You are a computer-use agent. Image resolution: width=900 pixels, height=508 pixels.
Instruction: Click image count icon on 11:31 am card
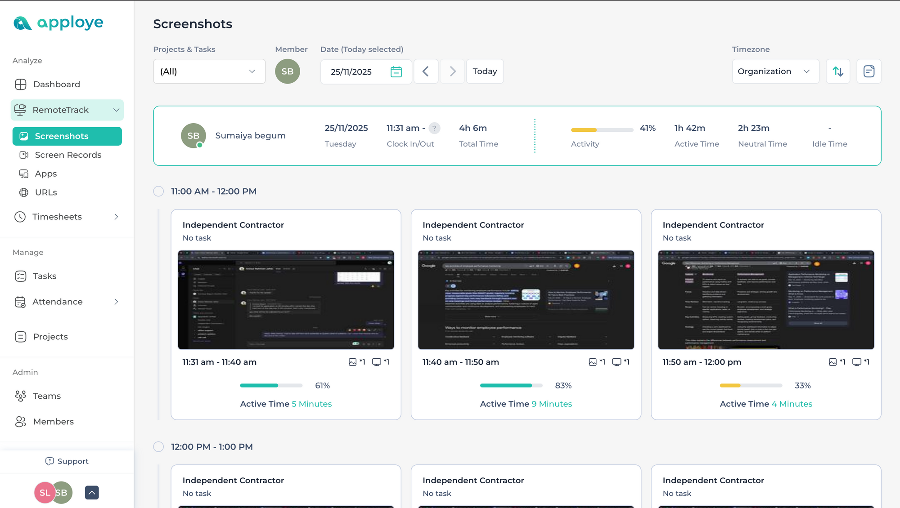pyautogui.click(x=353, y=362)
